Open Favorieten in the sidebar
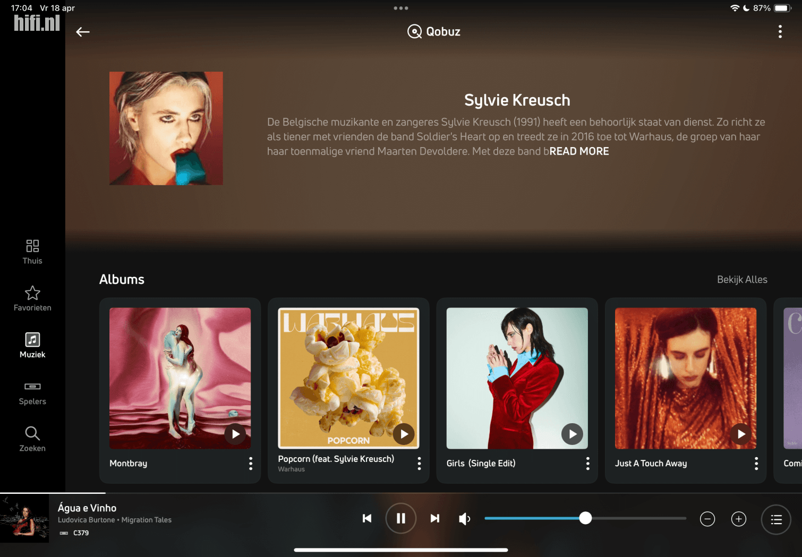This screenshot has width=802, height=557. [32, 298]
